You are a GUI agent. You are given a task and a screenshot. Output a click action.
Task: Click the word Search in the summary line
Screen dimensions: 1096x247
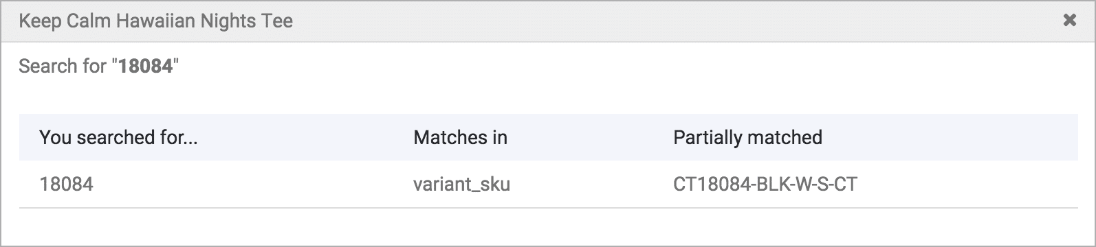(x=47, y=66)
